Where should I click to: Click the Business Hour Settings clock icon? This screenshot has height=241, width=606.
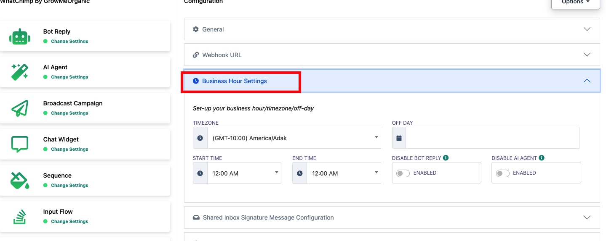196,81
